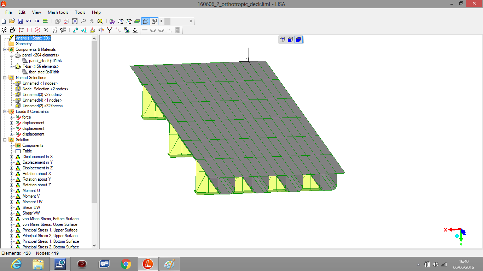Expand the force load item
The width and height of the screenshot is (483, 271).
coord(11,117)
